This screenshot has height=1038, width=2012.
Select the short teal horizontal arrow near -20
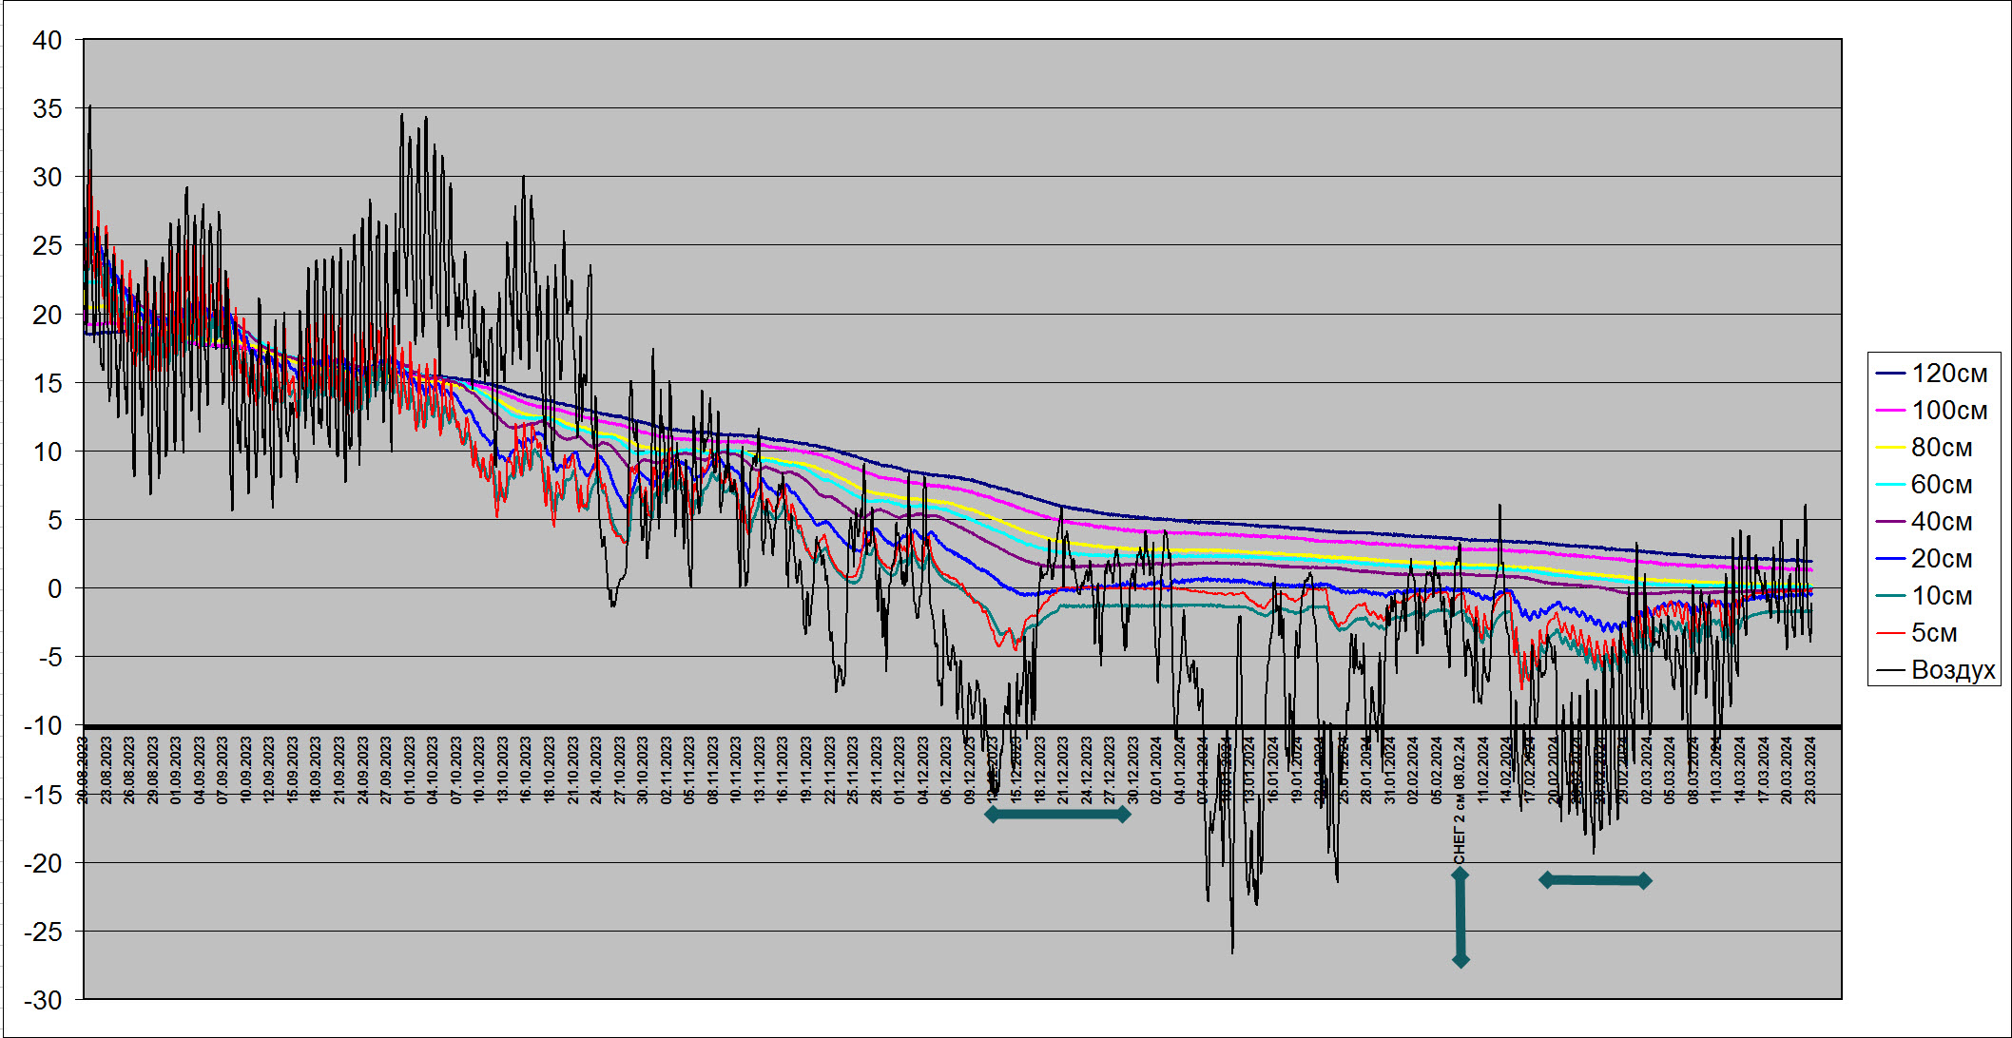pyautogui.click(x=1596, y=881)
